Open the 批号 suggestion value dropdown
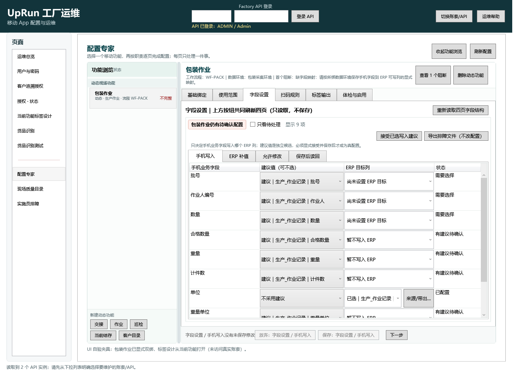The image size is (518, 389). (301, 182)
